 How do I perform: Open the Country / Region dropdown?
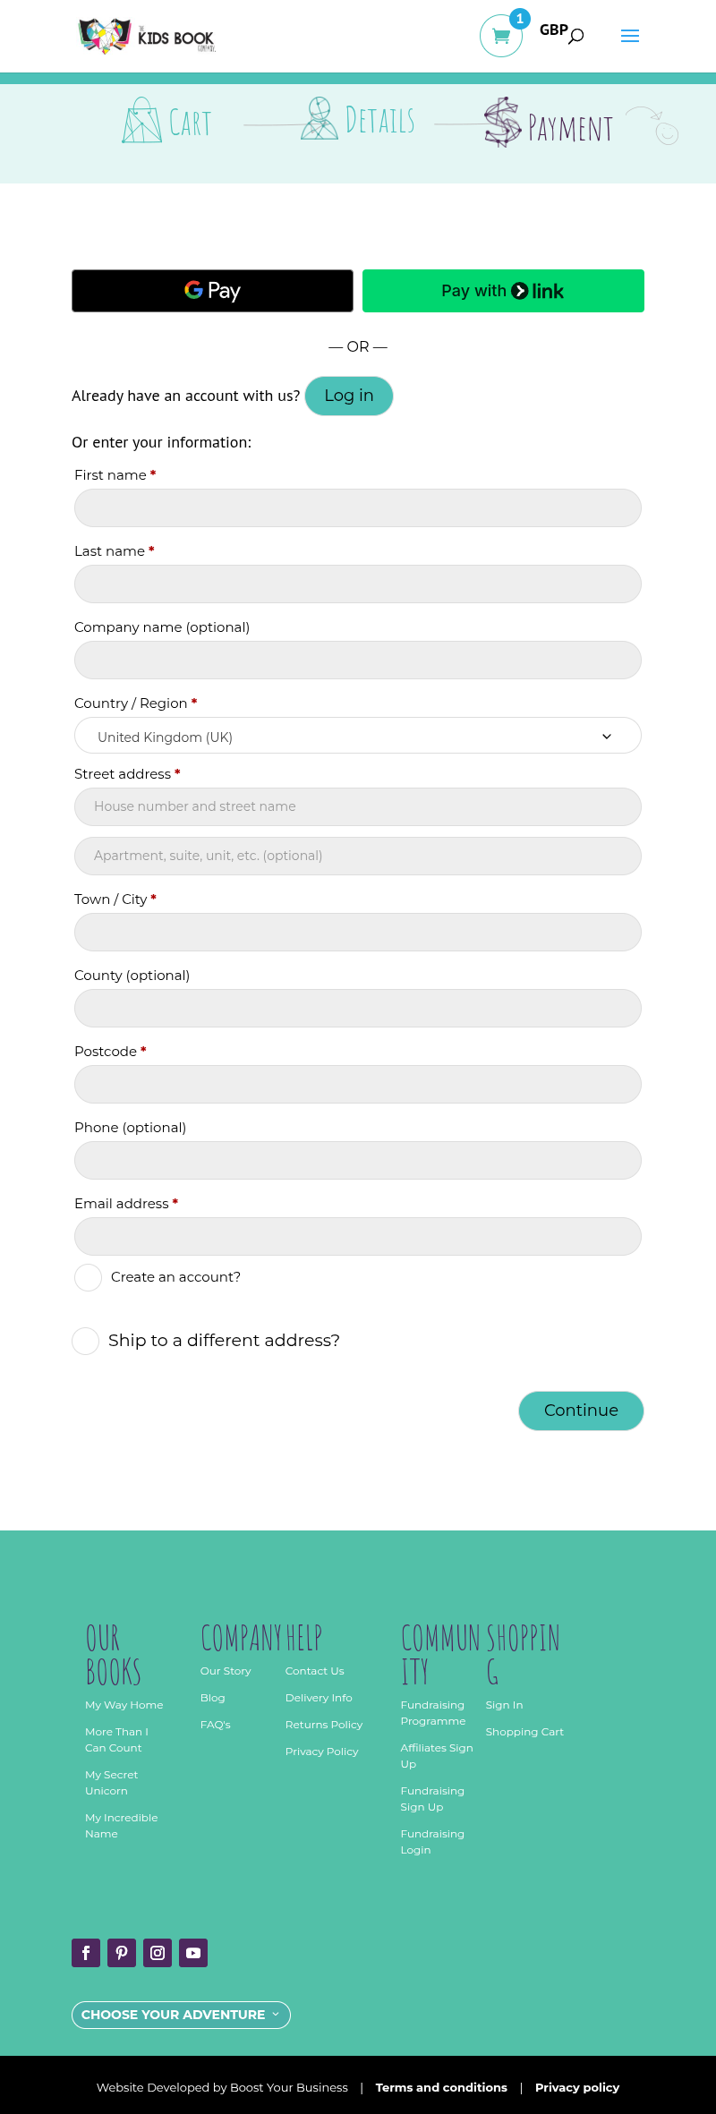(x=357, y=735)
